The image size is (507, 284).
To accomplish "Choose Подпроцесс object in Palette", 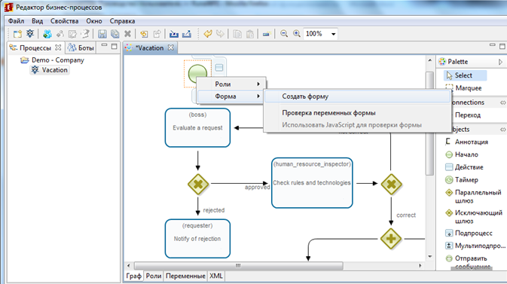I will (x=469, y=233).
